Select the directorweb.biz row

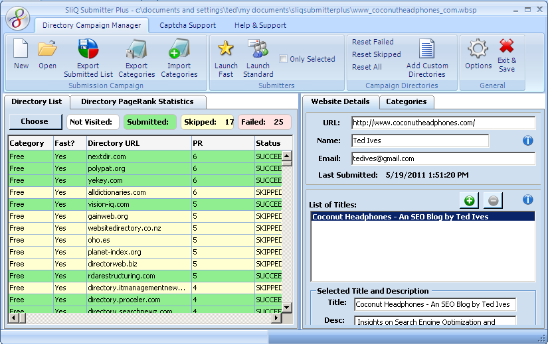[145, 264]
